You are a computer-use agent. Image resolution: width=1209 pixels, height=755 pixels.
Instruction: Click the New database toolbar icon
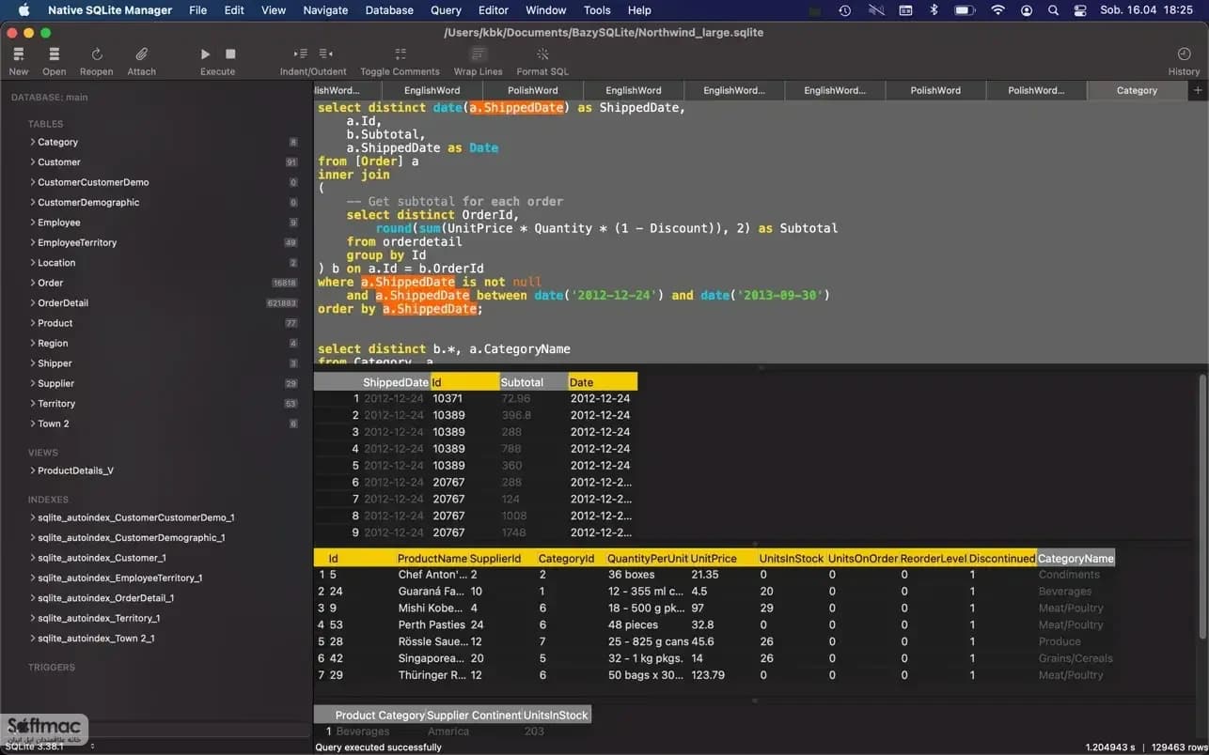point(19,54)
